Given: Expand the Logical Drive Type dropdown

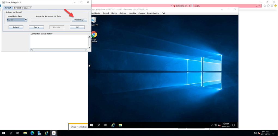Looking at the screenshot, I should pos(26,20).
